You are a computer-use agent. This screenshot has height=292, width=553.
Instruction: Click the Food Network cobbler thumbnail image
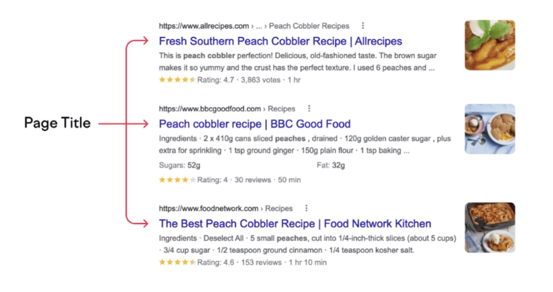coord(490,227)
